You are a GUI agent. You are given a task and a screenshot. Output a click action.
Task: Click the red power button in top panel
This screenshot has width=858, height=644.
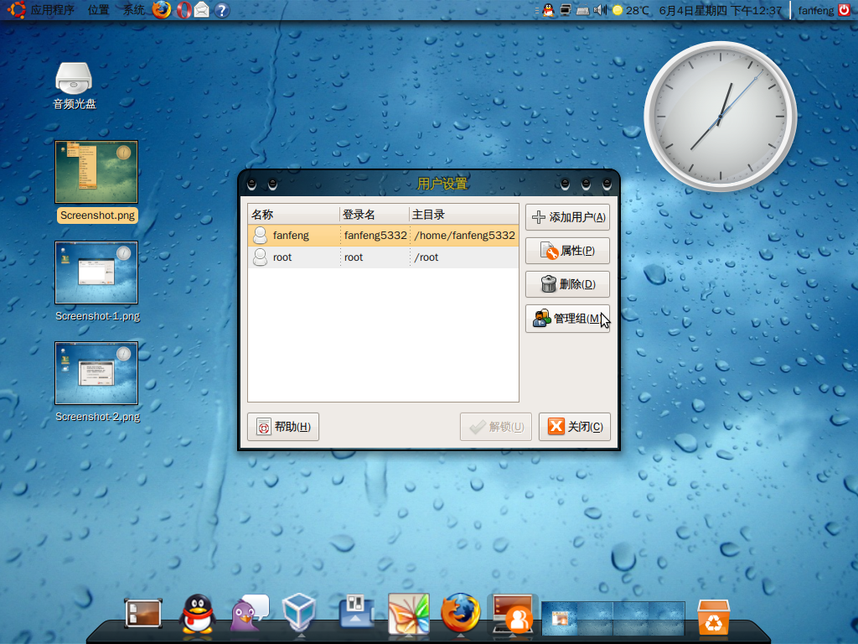pos(844,10)
